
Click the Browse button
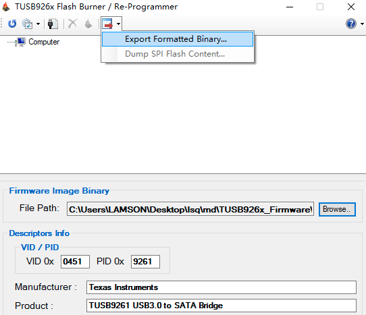[337, 209]
